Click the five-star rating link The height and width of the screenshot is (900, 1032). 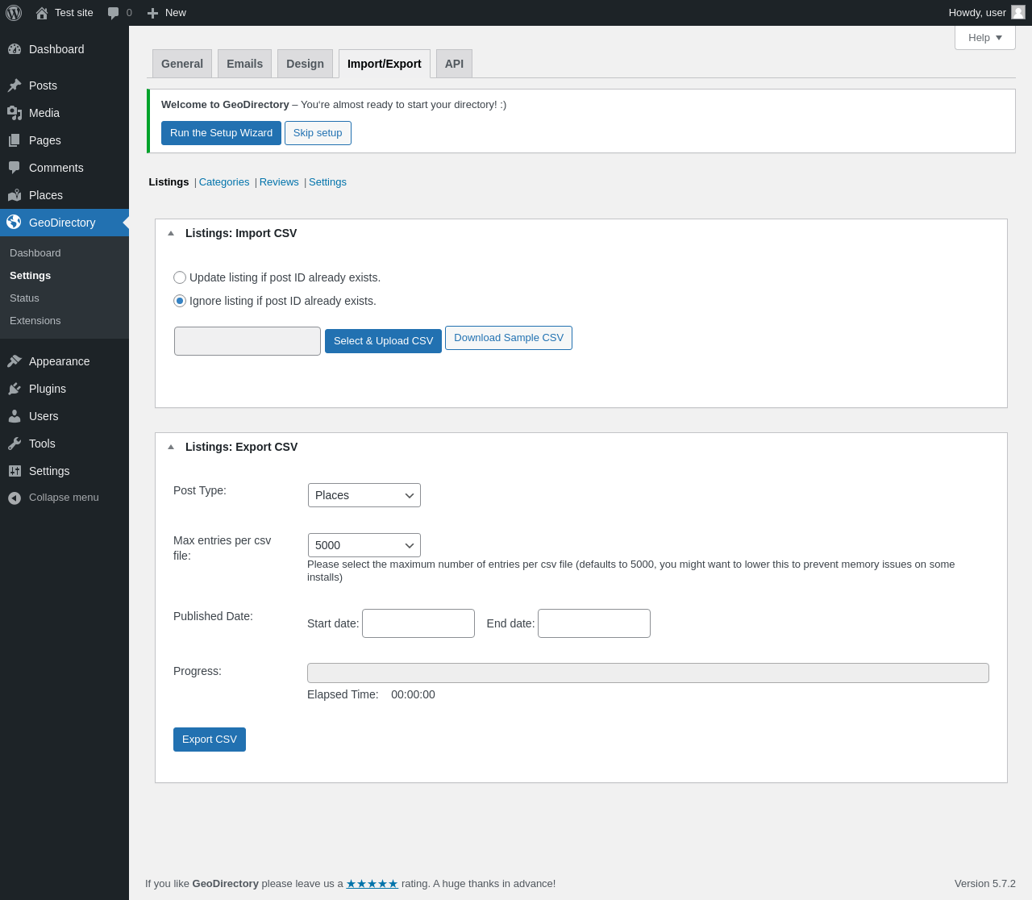coord(372,884)
